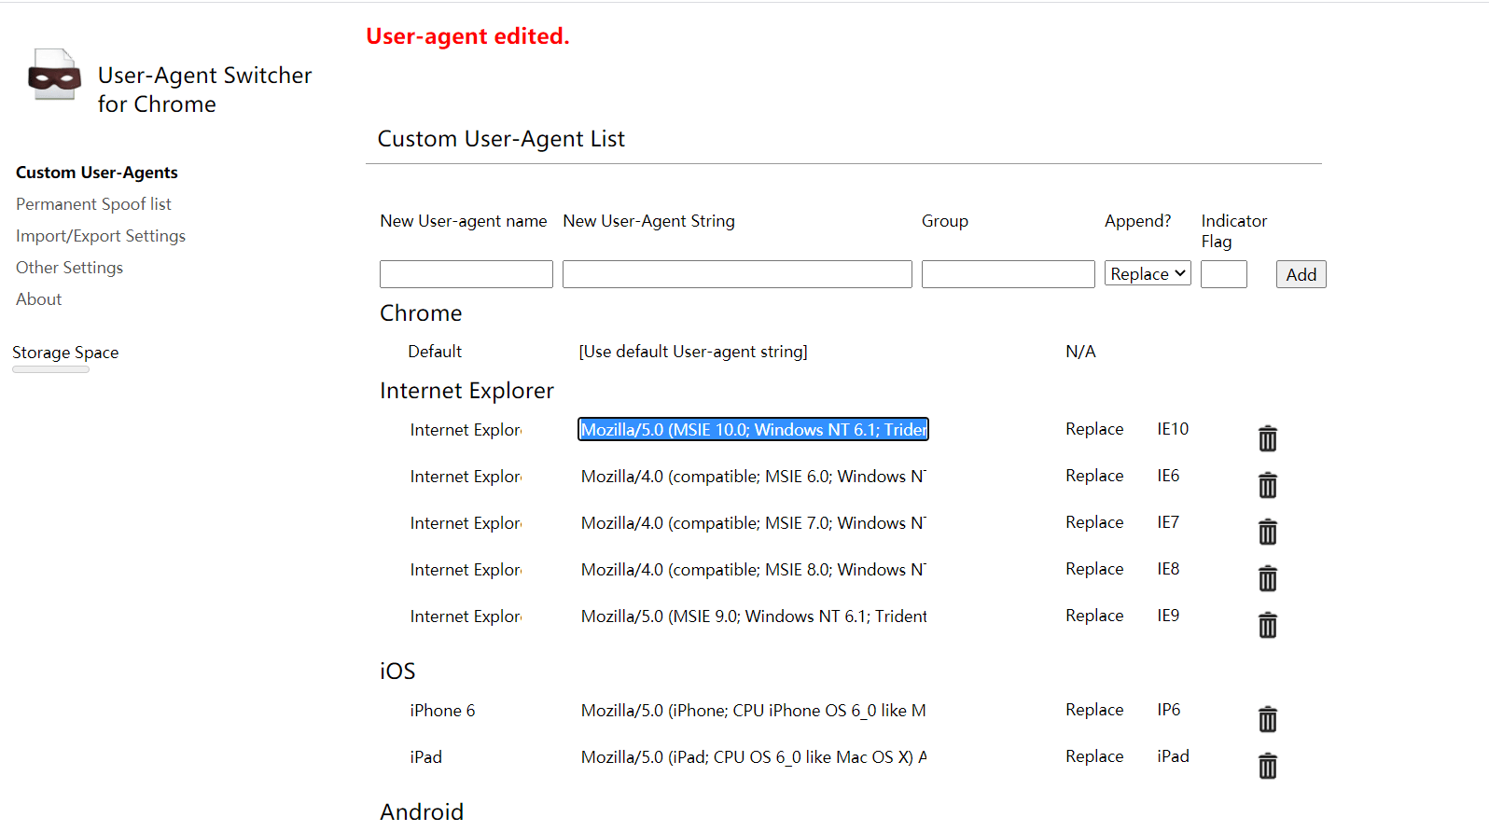Image resolution: width=1489 pixels, height=831 pixels.
Task: Delete the IE6 user-agent entry
Action: click(1267, 485)
